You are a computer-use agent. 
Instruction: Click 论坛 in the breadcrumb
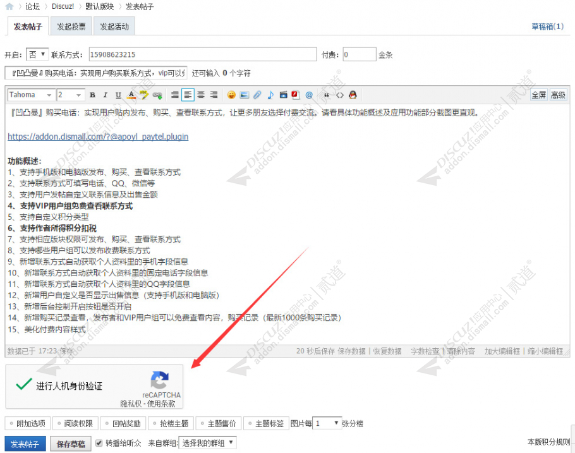(x=33, y=6)
